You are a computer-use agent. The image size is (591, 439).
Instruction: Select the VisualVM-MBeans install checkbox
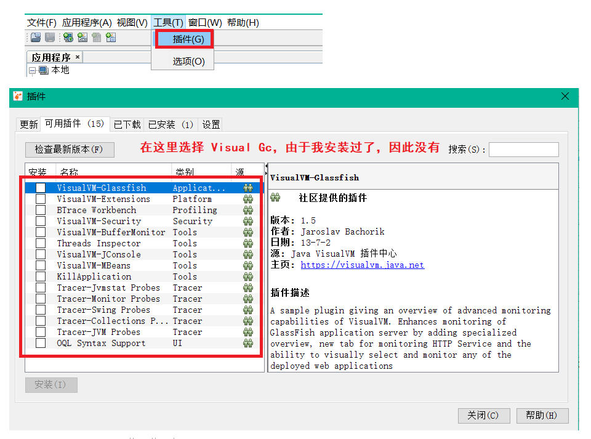click(41, 265)
